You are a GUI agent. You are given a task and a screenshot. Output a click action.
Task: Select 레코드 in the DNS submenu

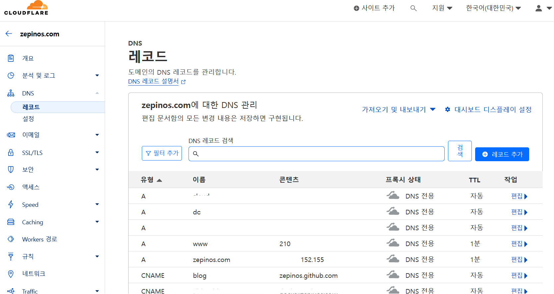[x=58, y=107]
